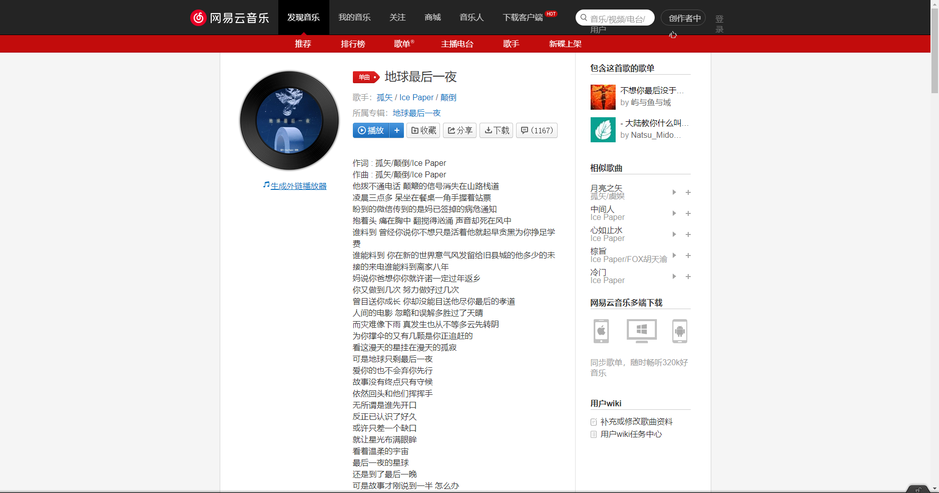
Task: Play the similar song 月亮之矢
Action: click(x=674, y=192)
